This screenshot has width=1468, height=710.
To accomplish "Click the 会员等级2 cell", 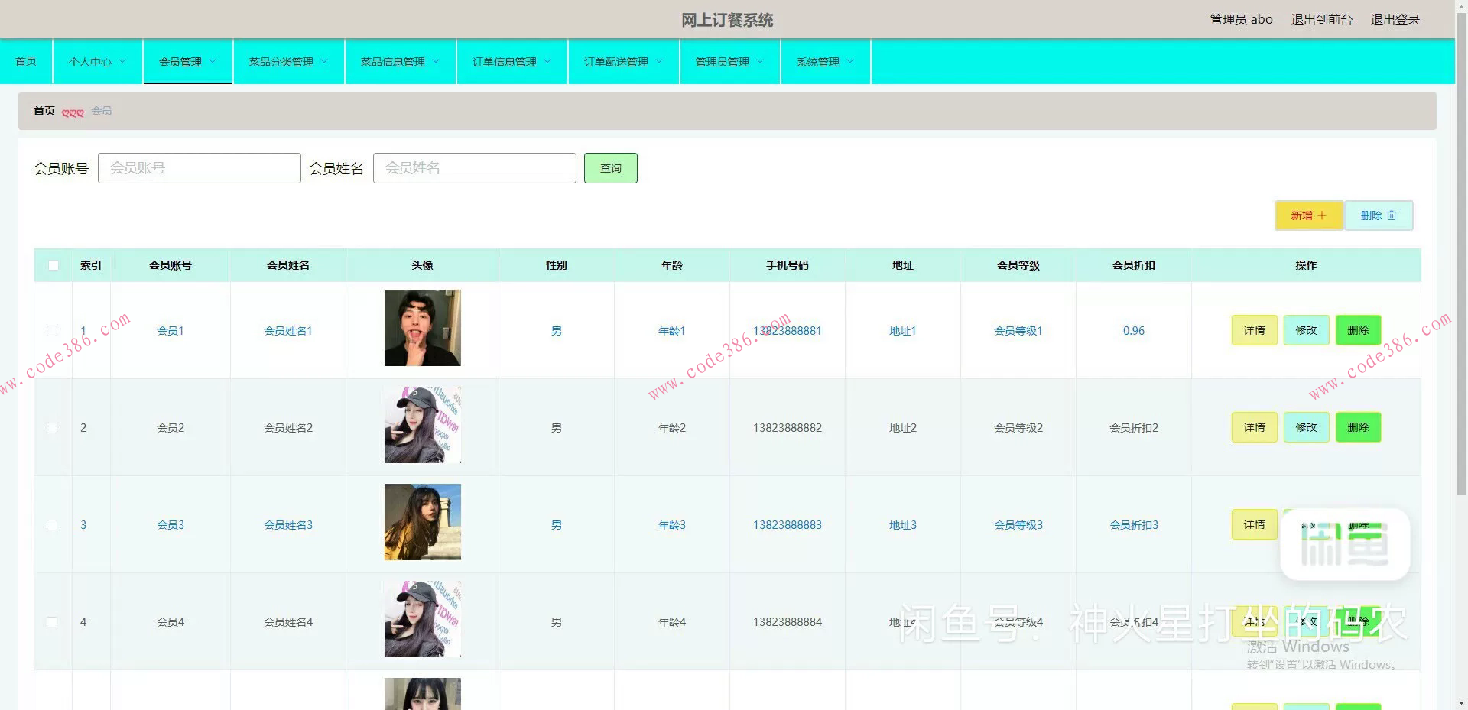I will click(1018, 428).
